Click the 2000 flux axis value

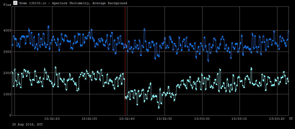(x=7, y=73)
